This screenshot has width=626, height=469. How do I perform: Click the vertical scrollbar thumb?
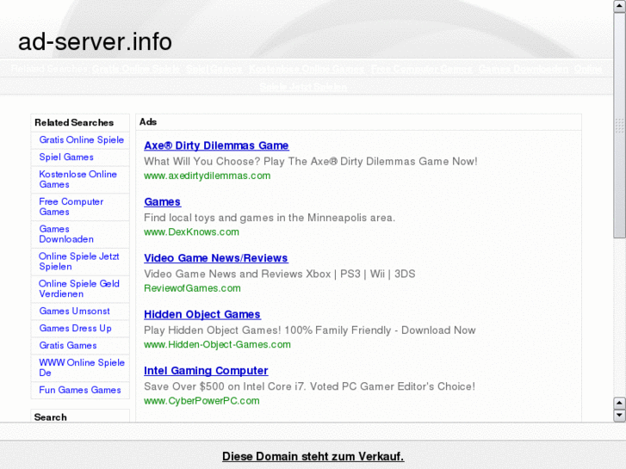(x=619, y=125)
